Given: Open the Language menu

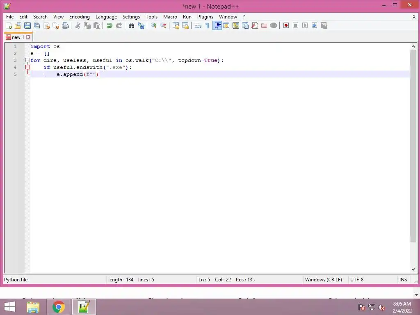Looking at the screenshot, I should pos(106,16).
